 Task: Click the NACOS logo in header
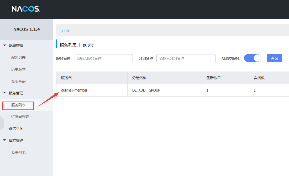point(26,9)
